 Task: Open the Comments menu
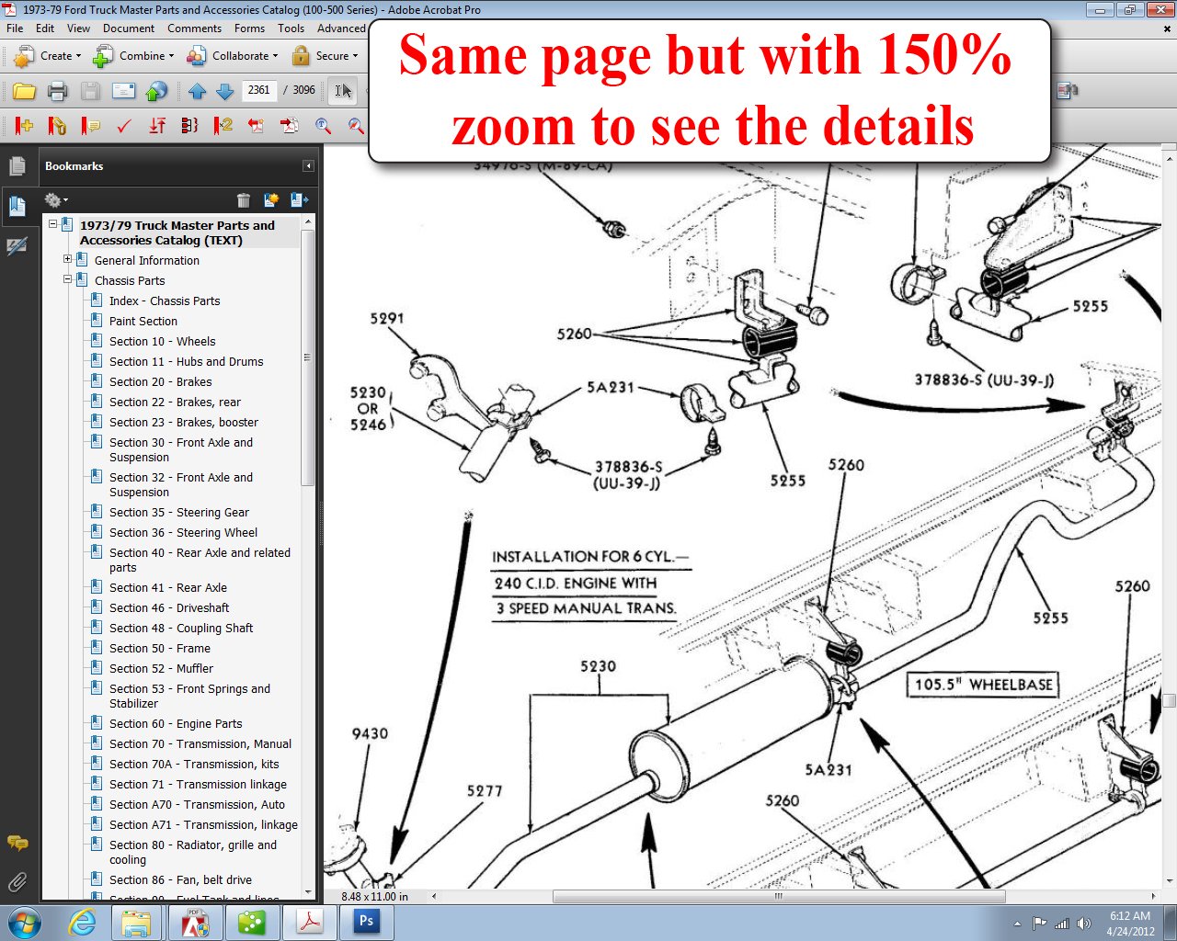(194, 28)
